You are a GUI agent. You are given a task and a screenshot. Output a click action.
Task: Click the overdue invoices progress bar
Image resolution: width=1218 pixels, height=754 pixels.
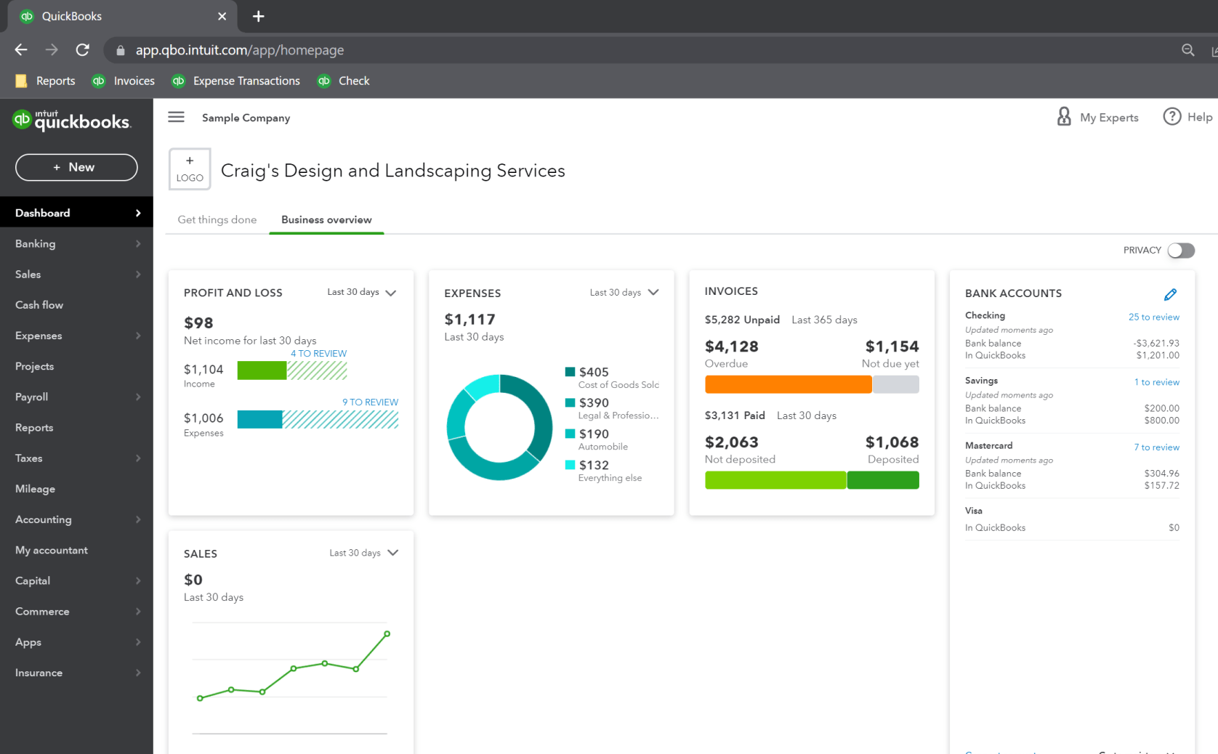(787, 384)
